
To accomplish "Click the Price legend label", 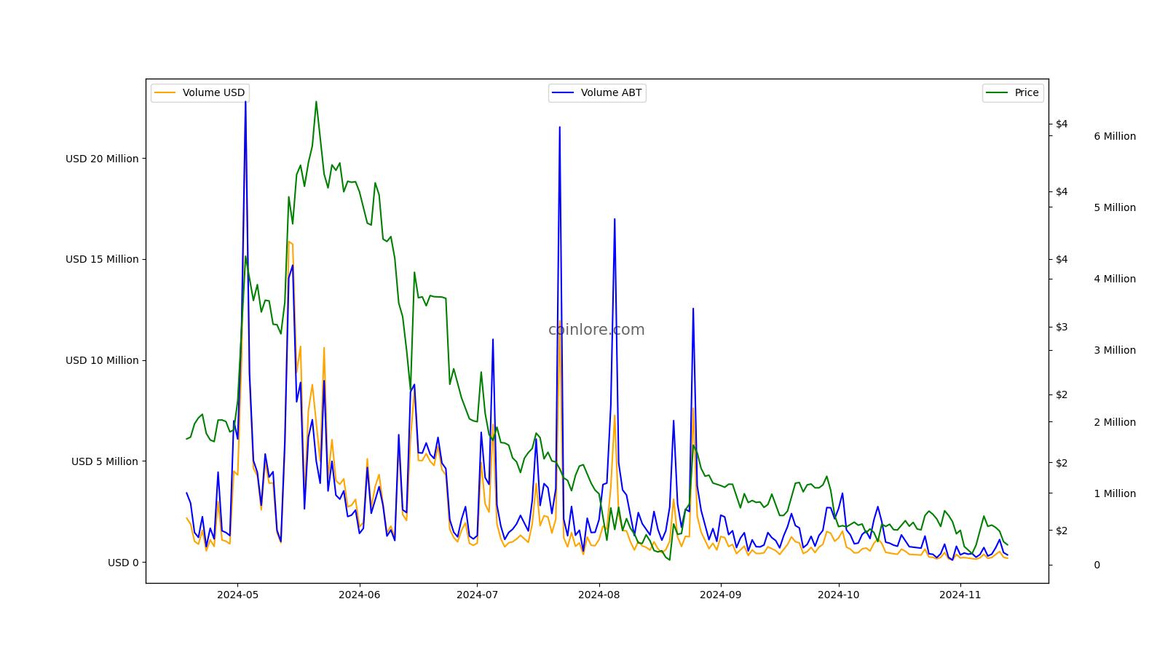I will [1027, 92].
